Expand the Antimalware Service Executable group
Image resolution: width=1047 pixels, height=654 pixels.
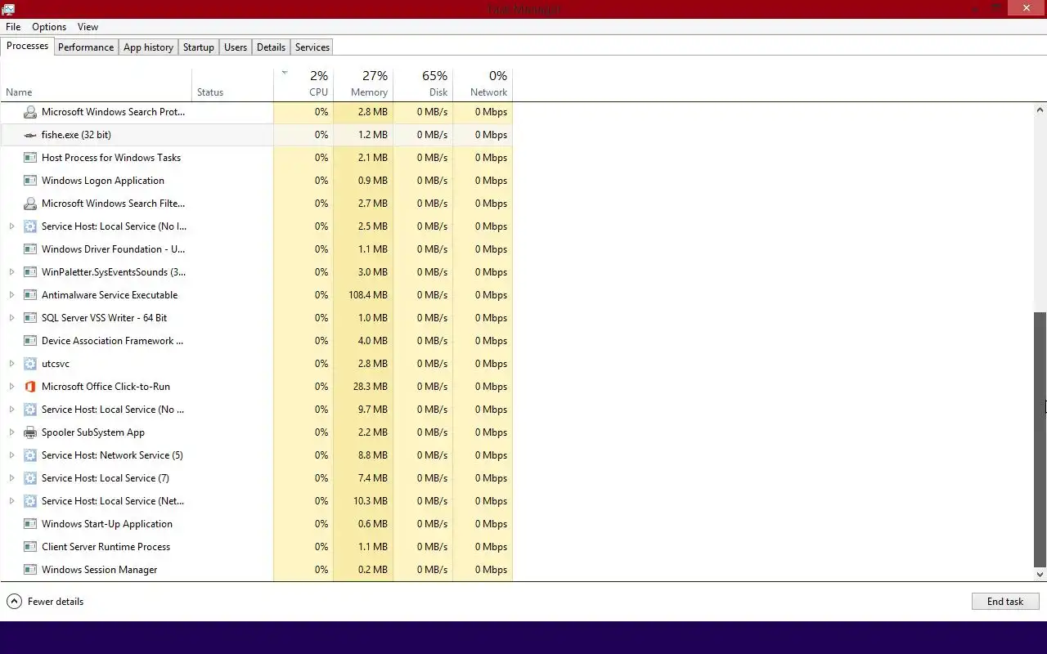point(11,295)
